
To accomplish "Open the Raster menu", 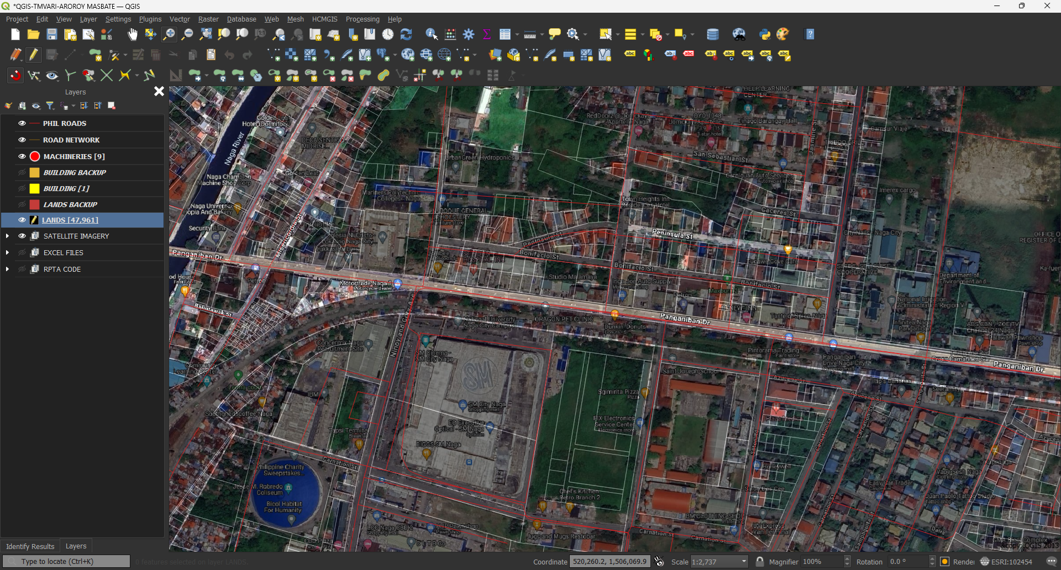I will coord(208,19).
